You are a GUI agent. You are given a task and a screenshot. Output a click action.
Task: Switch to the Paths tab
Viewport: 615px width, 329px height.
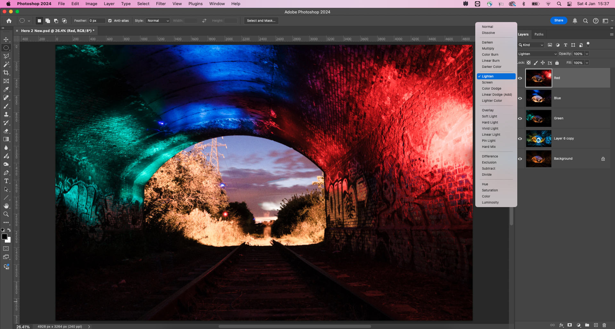tap(539, 35)
